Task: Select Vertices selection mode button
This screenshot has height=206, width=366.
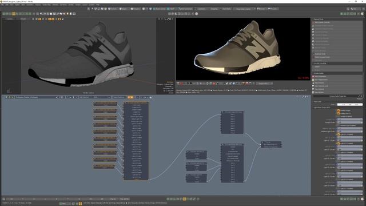Action: 113,9
